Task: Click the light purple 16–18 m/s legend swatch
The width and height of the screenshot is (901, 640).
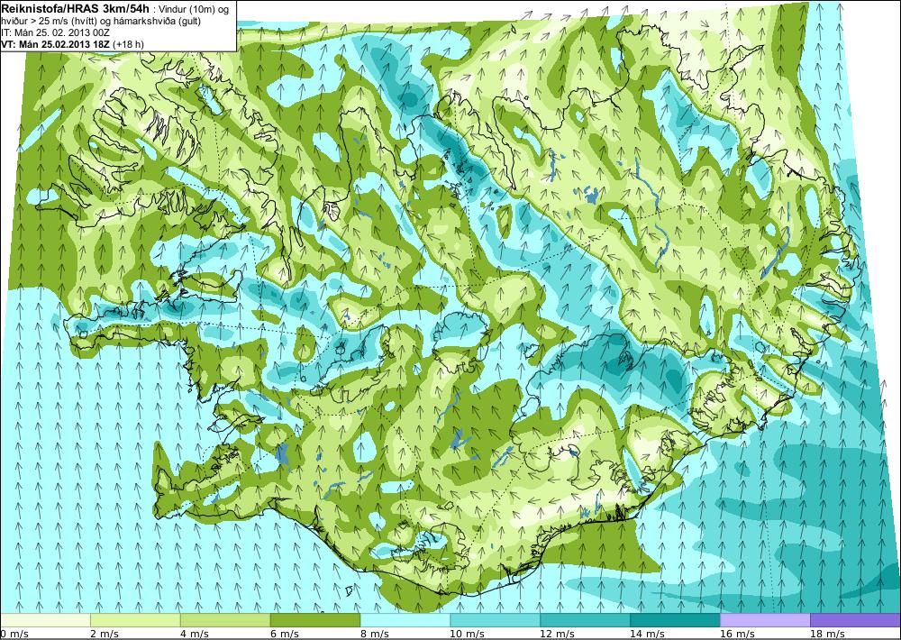Action: (x=765, y=620)
